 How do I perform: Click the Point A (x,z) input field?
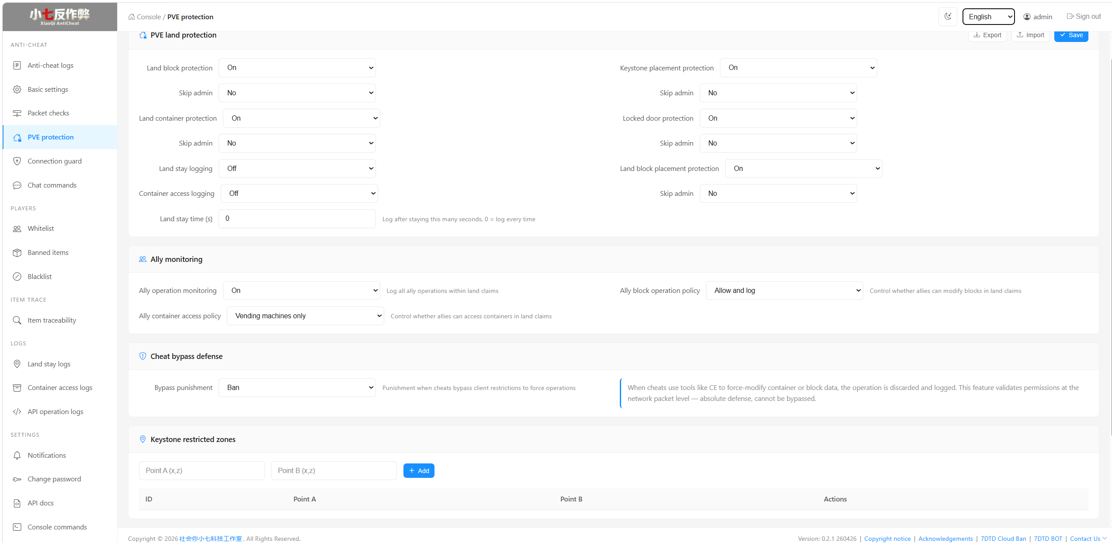pyautogui.click(x=202, y=471)
